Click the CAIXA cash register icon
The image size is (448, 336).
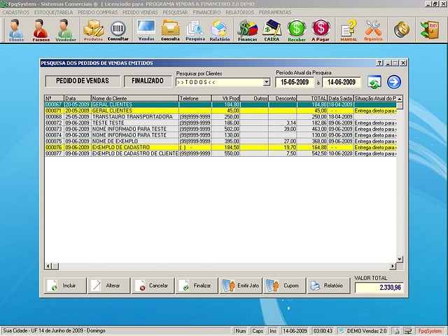(272, 29)
